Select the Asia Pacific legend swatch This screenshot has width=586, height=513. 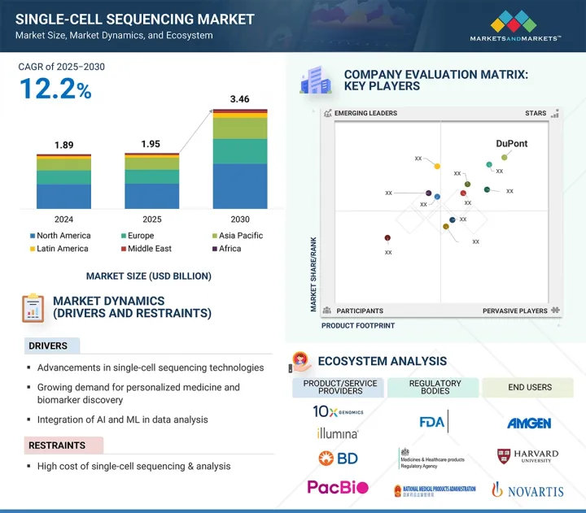pos(213,236)
